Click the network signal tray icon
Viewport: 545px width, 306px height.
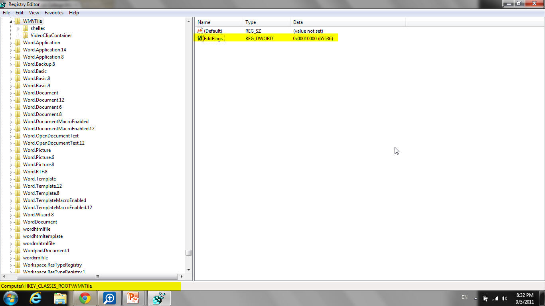[x=495, y=298]
